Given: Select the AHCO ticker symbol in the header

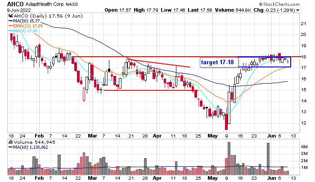Looking at the screenshot, I should 15,4.
